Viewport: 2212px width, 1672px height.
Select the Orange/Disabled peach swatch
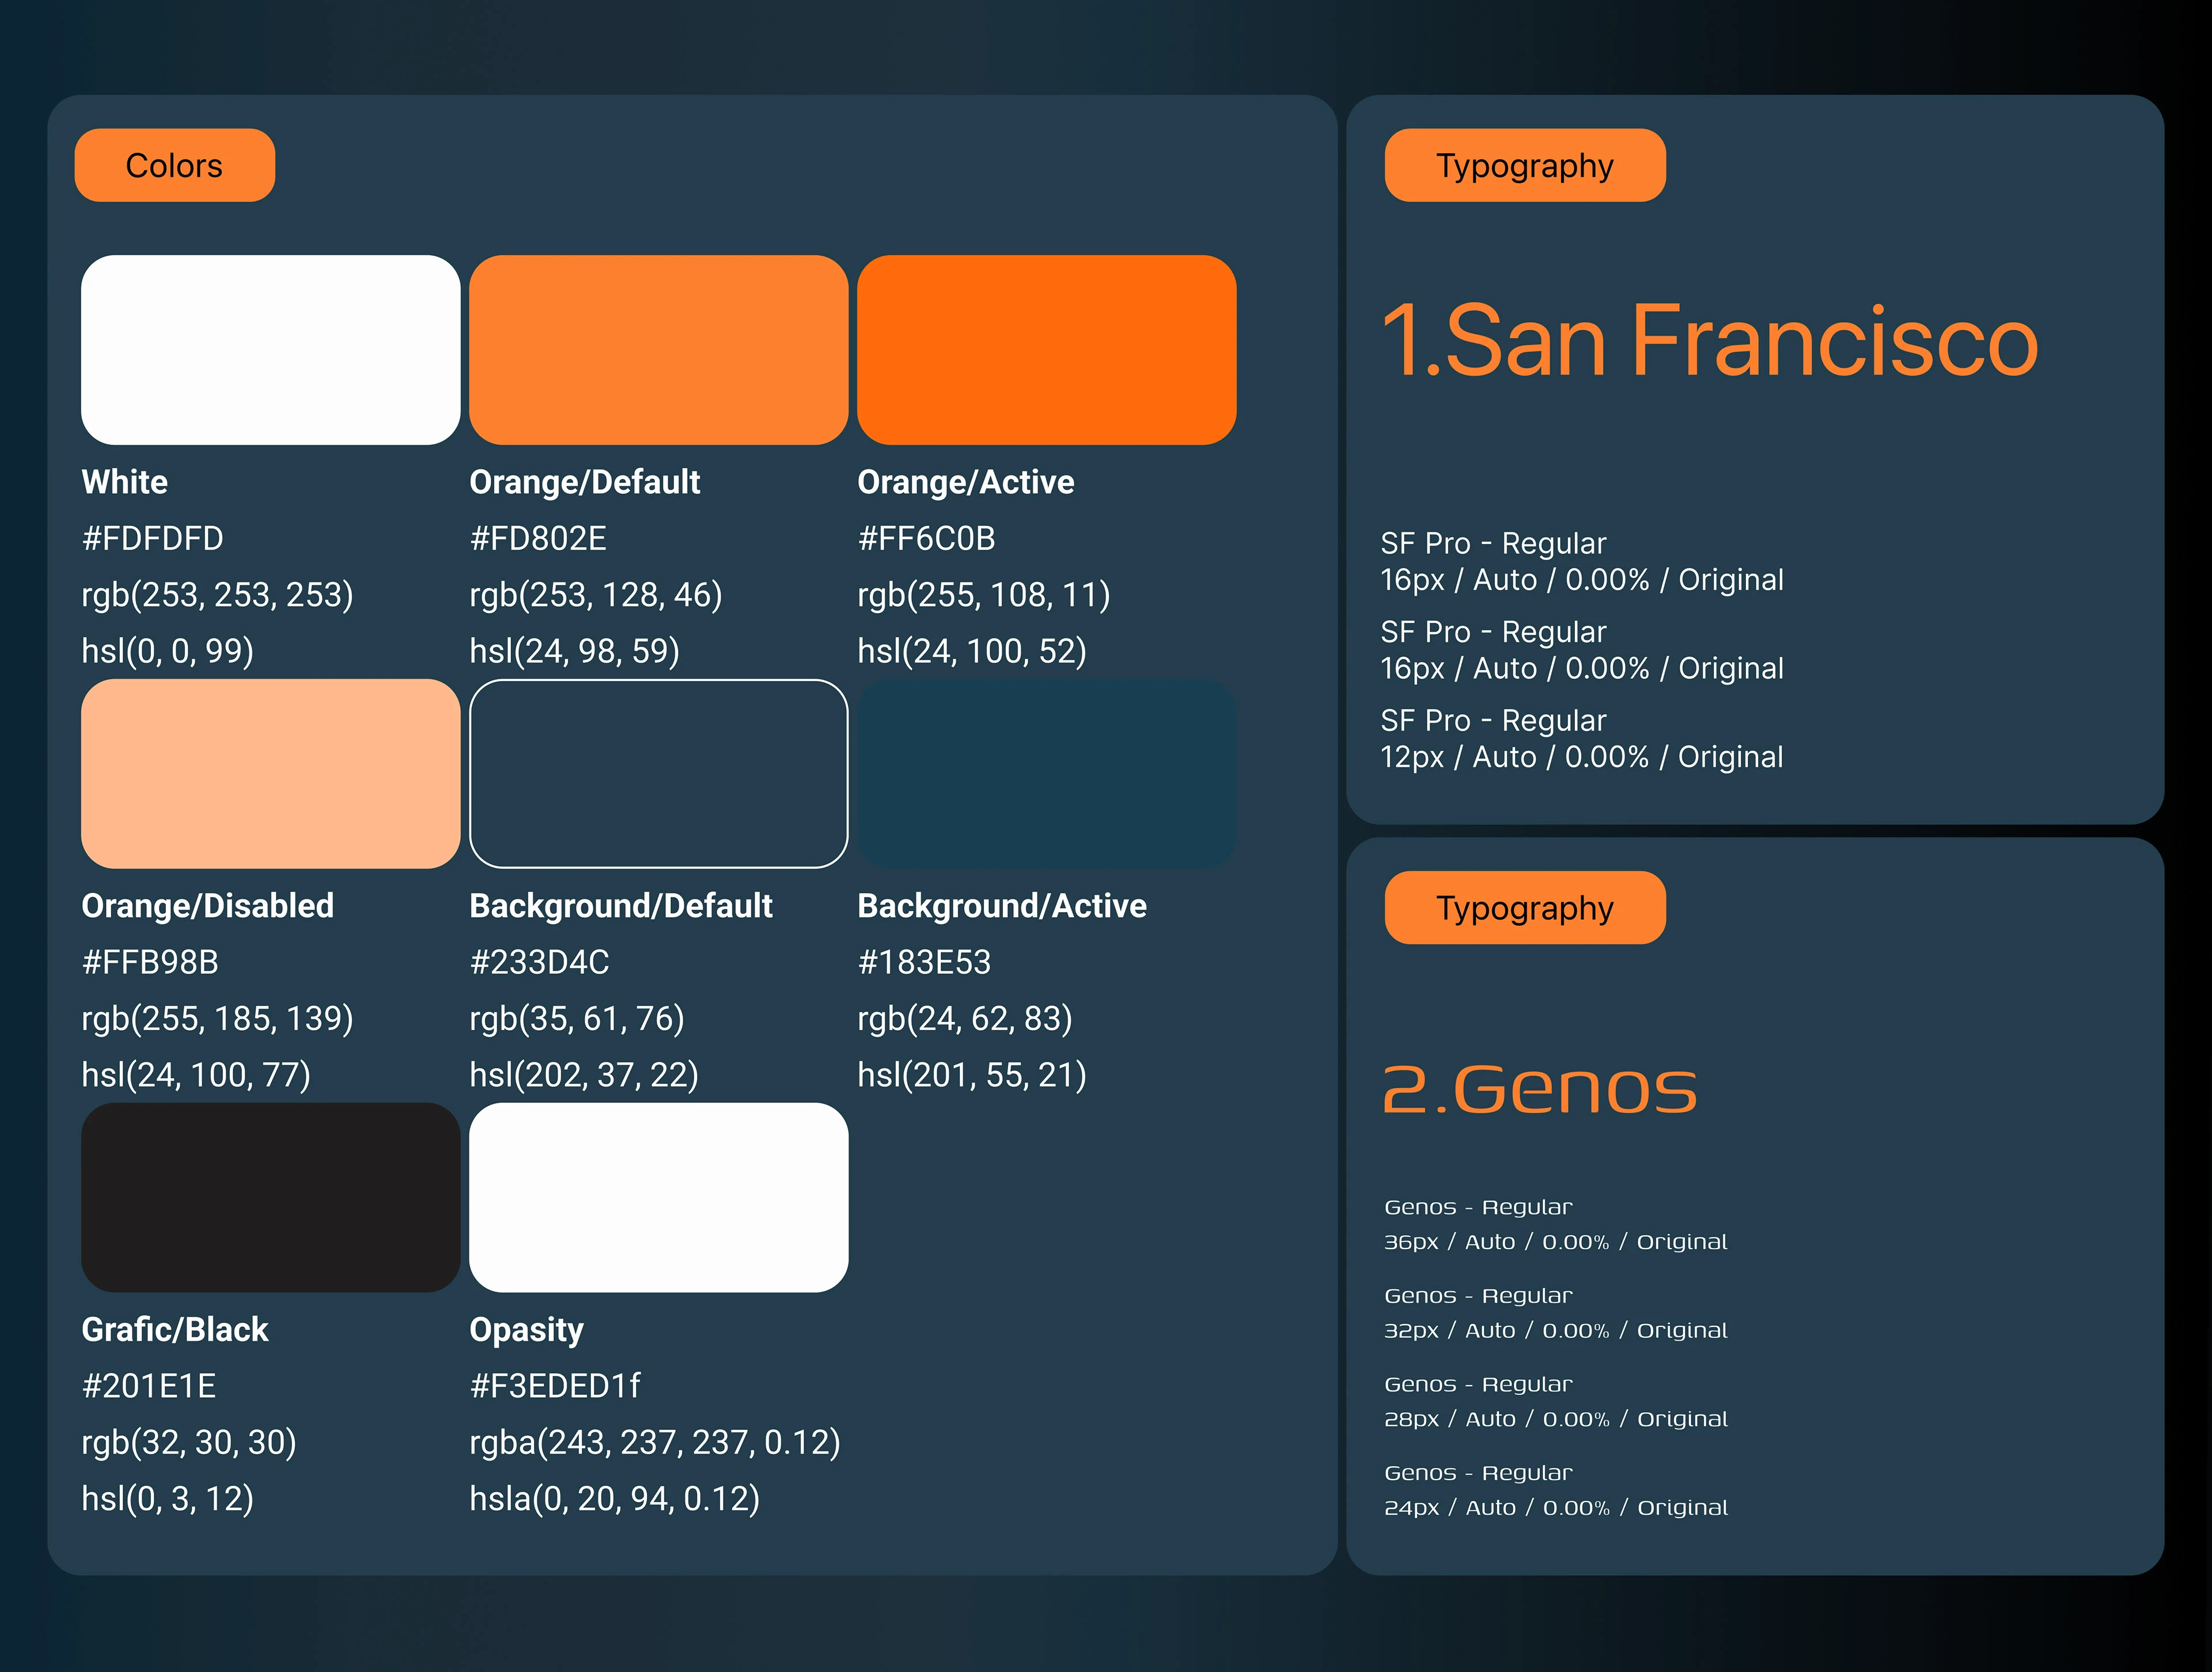[x=270, y=773]
